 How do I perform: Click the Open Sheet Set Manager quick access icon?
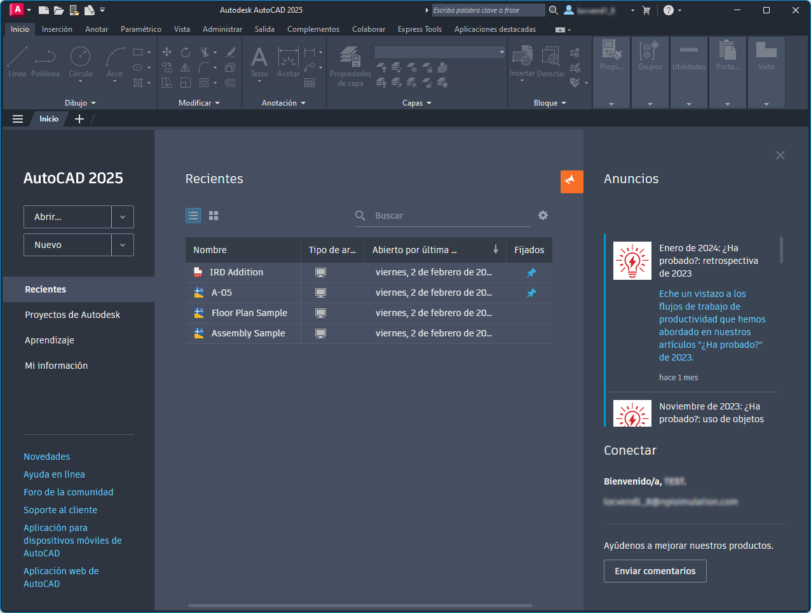(90, 10)
